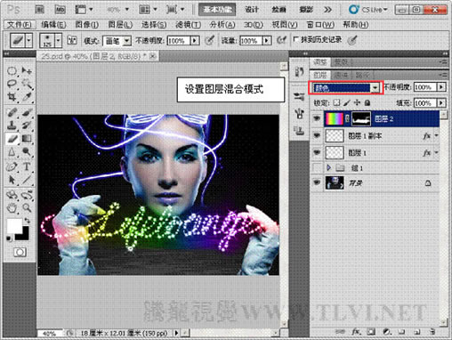Select the Zoom tool

[x=27, y=207]
